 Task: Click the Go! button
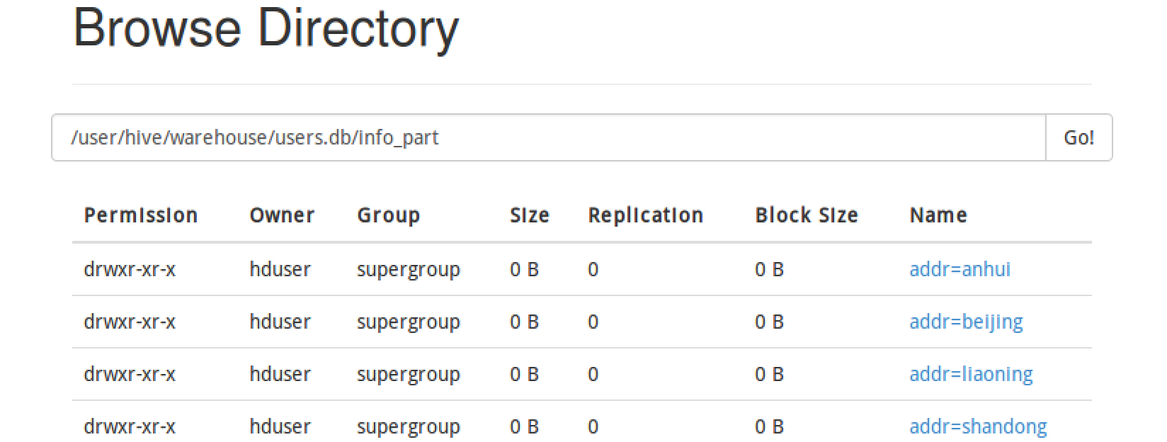coord(1078,137)
